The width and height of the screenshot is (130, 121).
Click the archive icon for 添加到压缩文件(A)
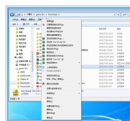43,39
